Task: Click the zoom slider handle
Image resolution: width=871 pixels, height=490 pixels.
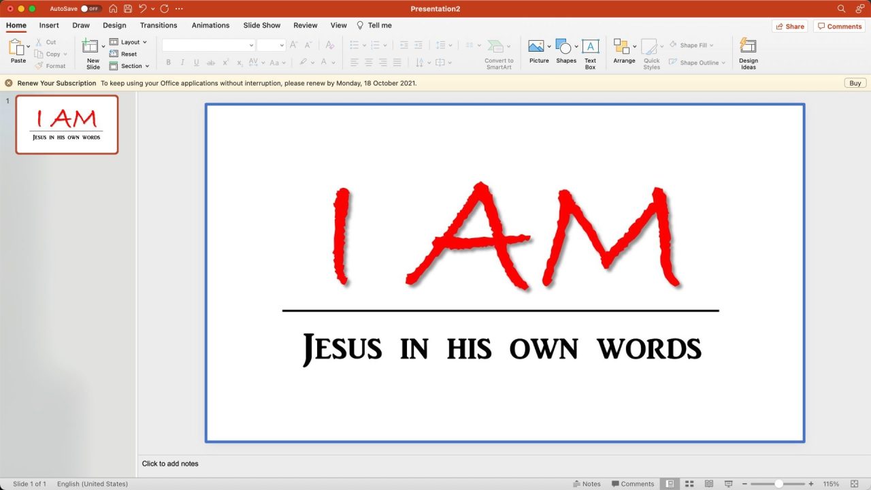Action: coord(778,484)
